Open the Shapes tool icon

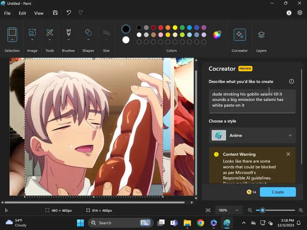click(88, 32)
